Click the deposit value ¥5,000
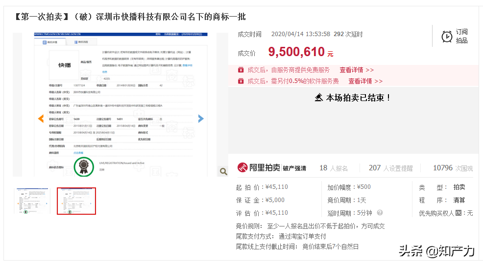 pyautogui.click(x=275, y=200)
